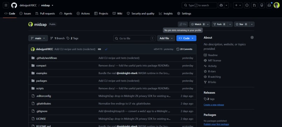This screenshot has height=127, width=282.
Task: Open the 1 Branch link
Action: click(57, 38)
